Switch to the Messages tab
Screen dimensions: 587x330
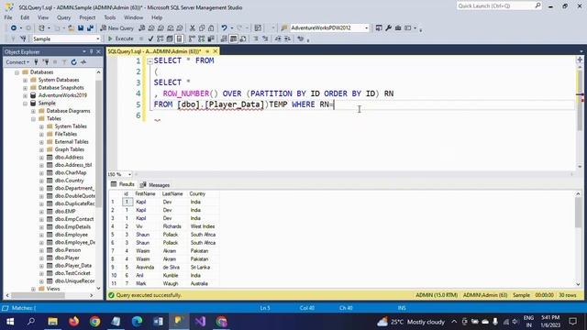click(155, 185)
